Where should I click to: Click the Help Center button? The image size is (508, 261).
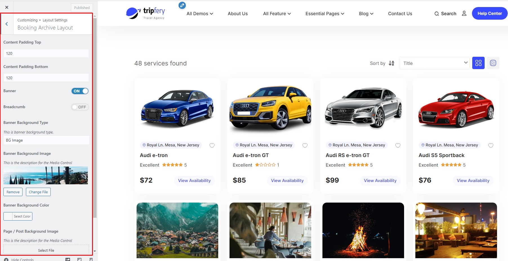tap(490, 13)
